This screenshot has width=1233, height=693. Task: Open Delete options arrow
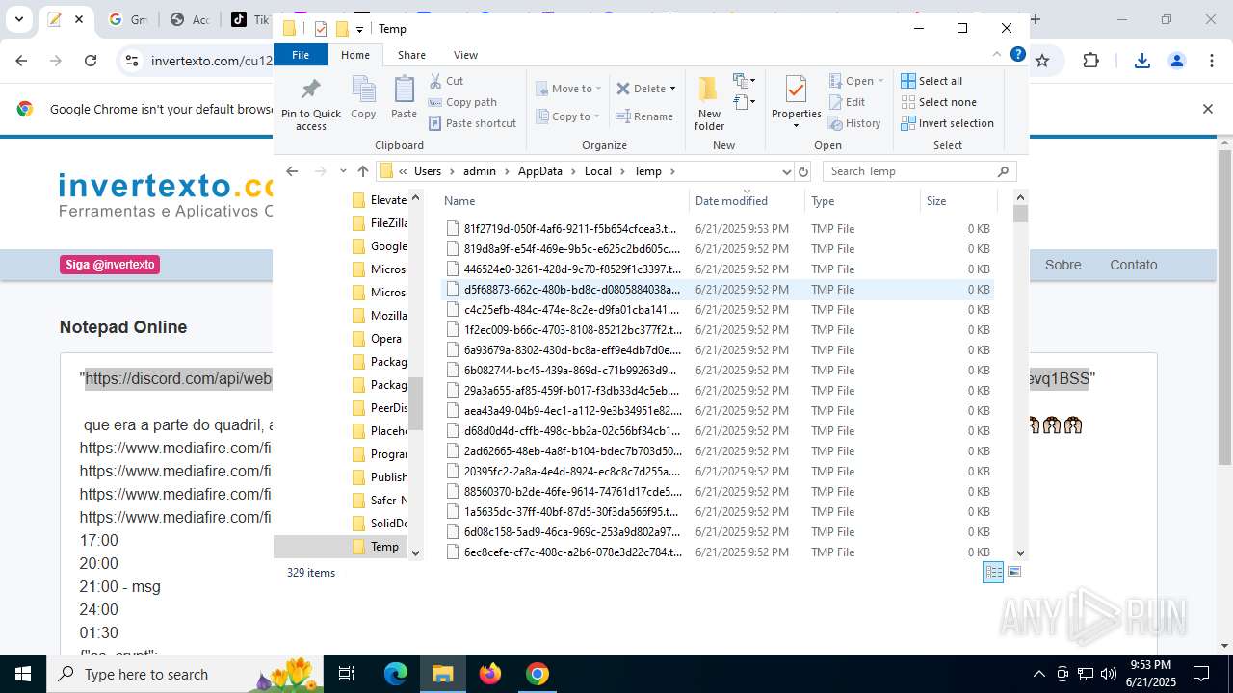tap(672, 89)
